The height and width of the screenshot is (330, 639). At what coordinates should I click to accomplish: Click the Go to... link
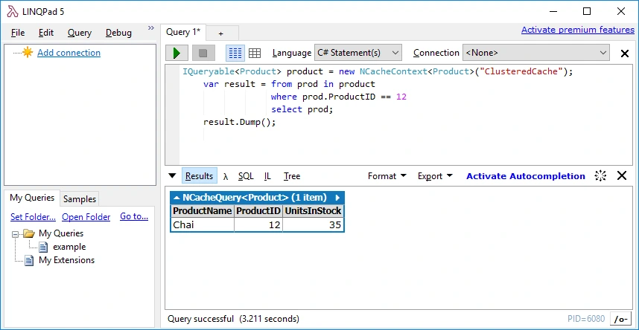(x=134, y=216)
